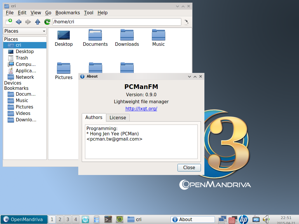Open the terminal from the taskbar
The width and height of the screenshot is (299, 224).
click(x=108, y=219)
